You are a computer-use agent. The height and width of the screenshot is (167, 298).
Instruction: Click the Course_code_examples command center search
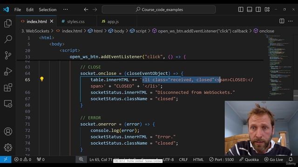point(159,9)
